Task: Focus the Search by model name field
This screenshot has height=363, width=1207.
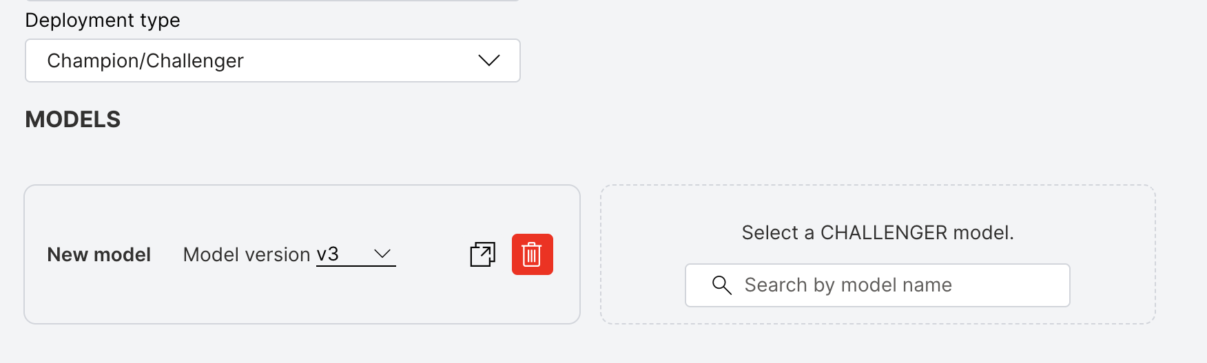Action: tap(877, 285)
